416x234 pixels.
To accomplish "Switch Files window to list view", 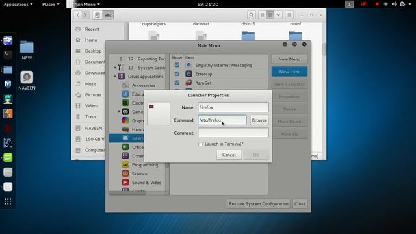I will tap(263, 15).
